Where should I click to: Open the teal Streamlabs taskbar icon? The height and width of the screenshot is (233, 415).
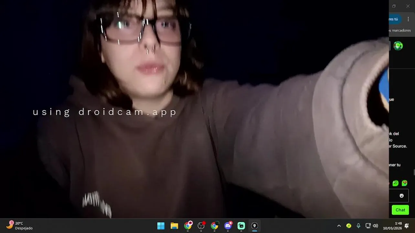pos(241,226)
